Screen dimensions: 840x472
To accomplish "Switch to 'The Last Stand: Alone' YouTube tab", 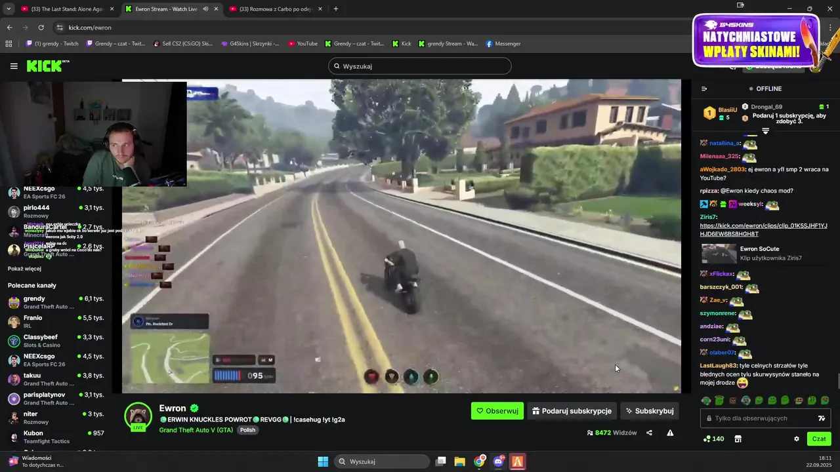I will (x=67, y=9).
